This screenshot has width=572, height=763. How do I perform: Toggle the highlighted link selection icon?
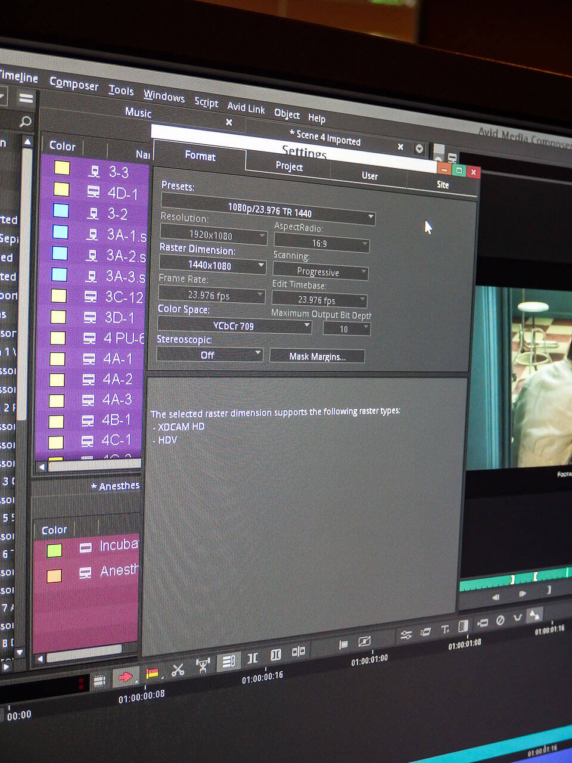pos(228,661)
